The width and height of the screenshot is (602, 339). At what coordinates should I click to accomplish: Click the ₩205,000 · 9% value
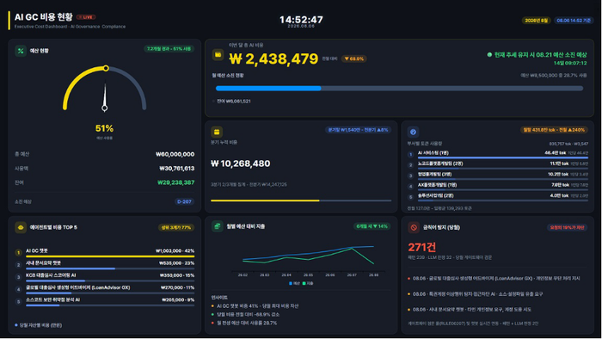click(178, 299)
